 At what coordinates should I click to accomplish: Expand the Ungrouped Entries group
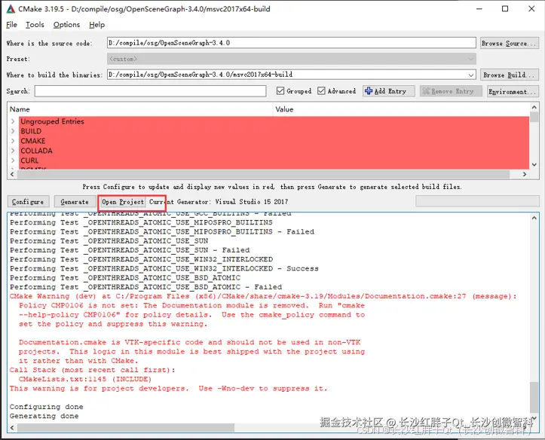point(13,121)
